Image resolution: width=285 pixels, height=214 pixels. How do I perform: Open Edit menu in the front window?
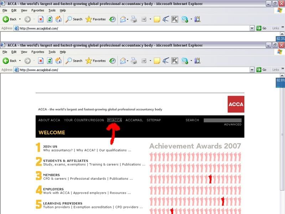click(14, 52)
